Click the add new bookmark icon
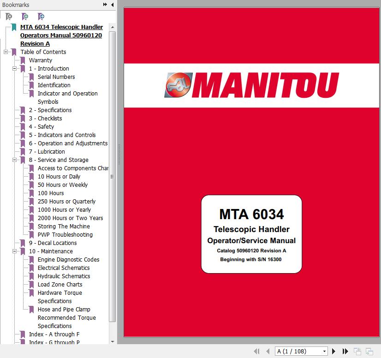The height and width of the screenshot is (358, 381). point(25,17)
